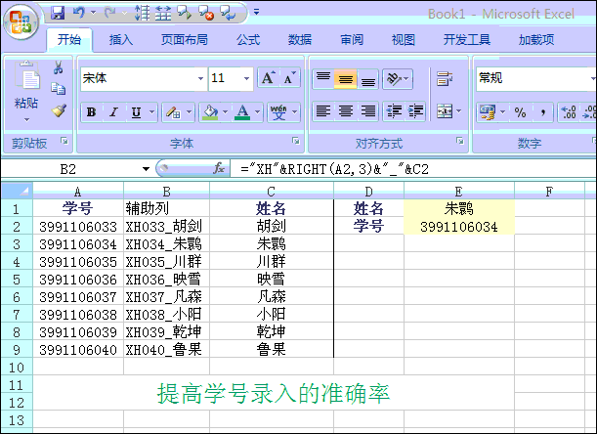Center text horizontally
The image size is (597, 434).
tap(346, 111)
